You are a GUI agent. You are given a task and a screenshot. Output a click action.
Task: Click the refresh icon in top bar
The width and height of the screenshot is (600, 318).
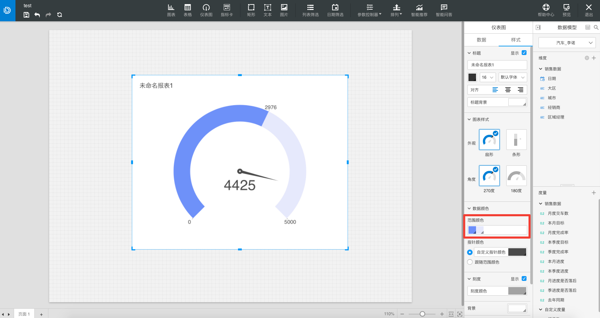click(x=60, y=15)
